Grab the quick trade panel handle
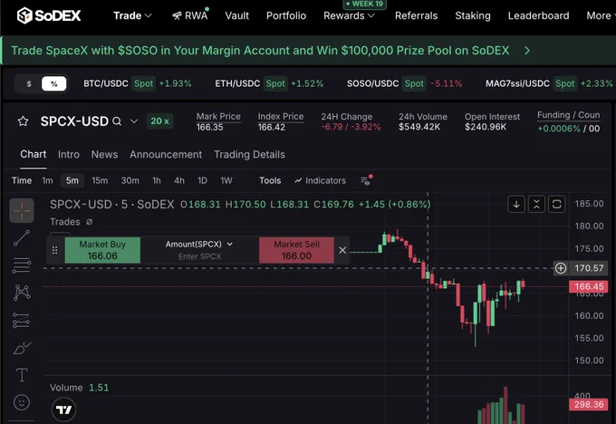616x424 pixels. click(x=55, y=250)
